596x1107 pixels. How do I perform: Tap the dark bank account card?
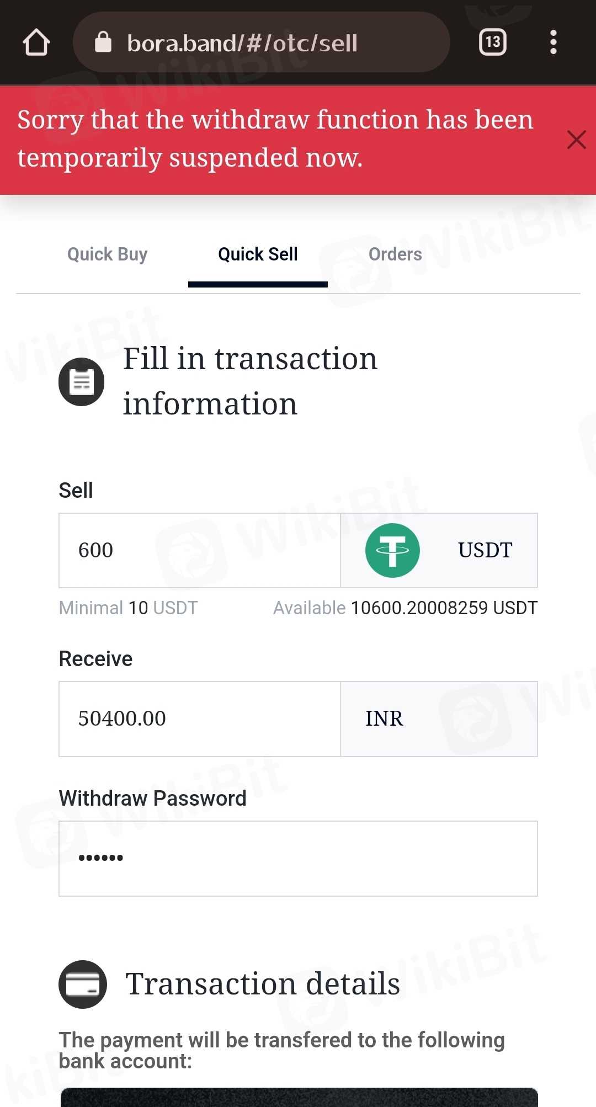[x=298, y=1097]
